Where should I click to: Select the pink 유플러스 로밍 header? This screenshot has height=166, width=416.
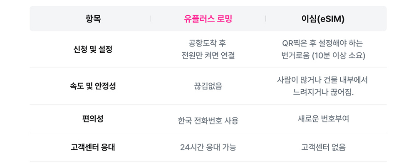[208, 19]
